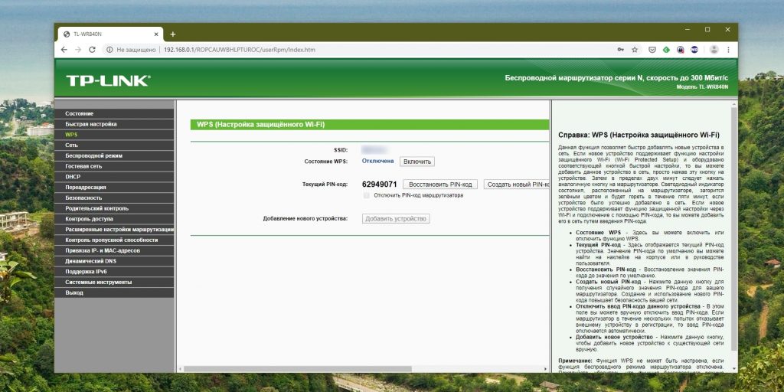Open the browser profile avatar

pos(714,49)
